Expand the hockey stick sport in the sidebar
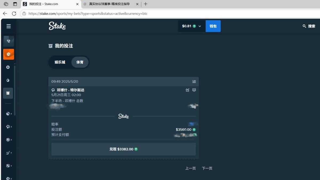The height and width of the screenshot is (180, 320). (9, 153)
